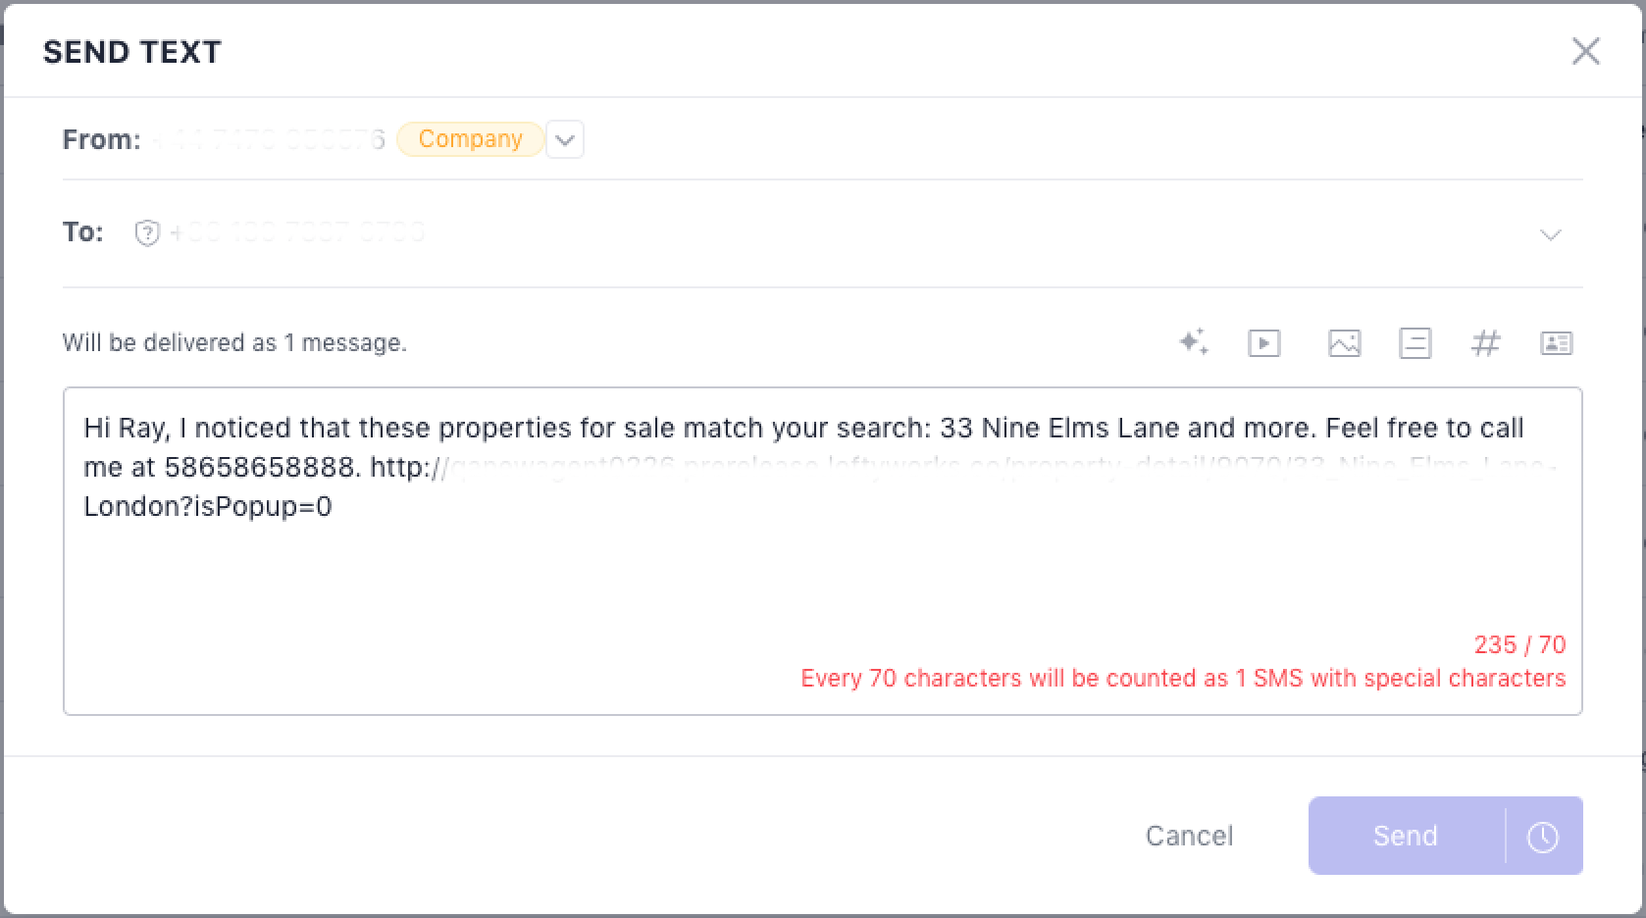
Task: Expand the To recipients chevron
Action: point(1550,234)
